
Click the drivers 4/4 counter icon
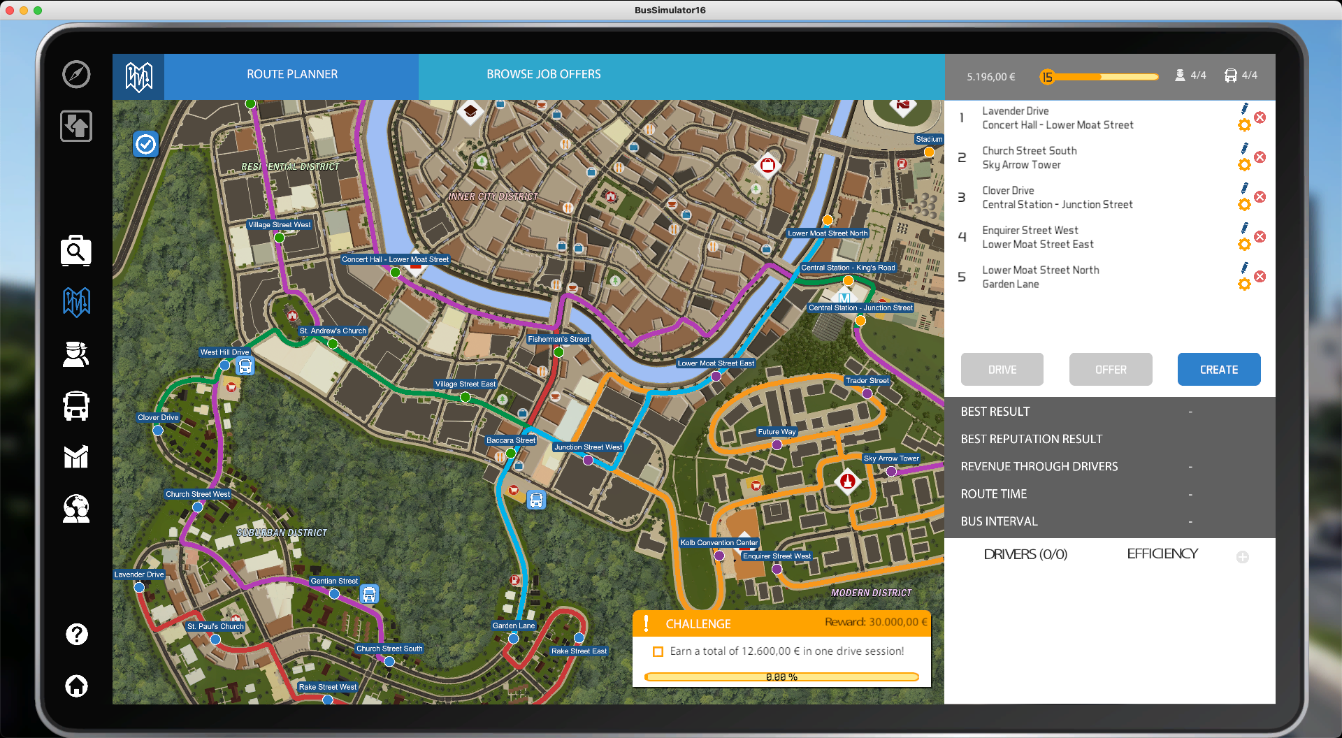1179,75
